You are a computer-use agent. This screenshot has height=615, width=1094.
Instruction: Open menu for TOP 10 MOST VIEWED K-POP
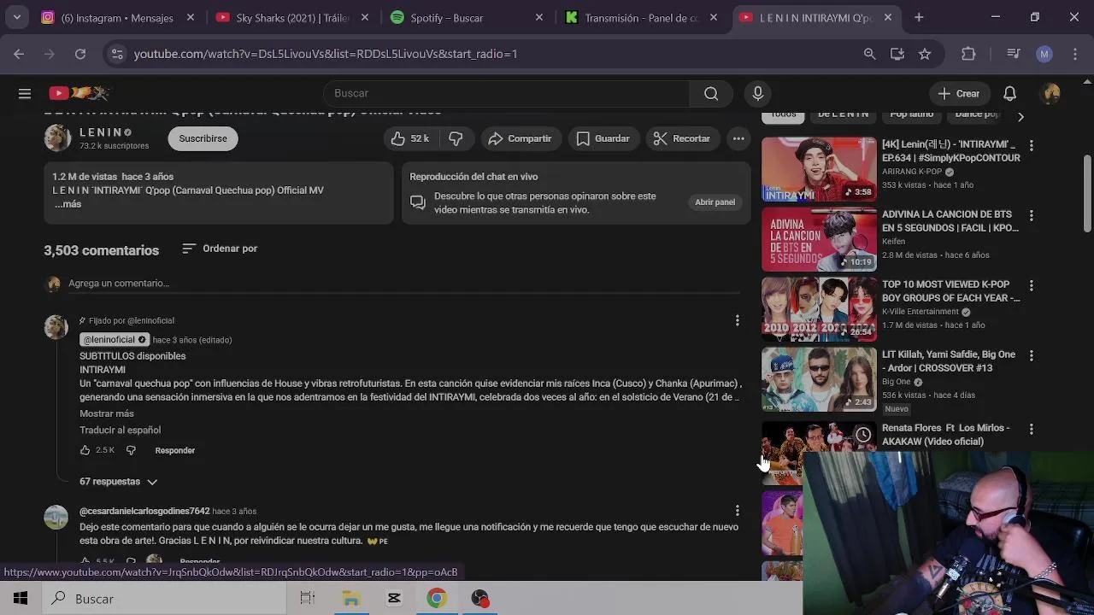(1032, 286)
